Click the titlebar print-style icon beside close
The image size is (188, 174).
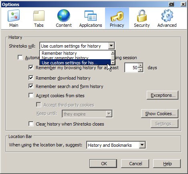[171, 4]
